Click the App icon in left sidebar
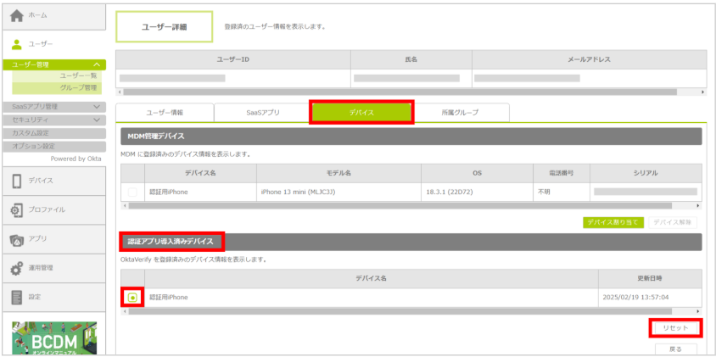The image size is (716, 357). coord(17,239)
